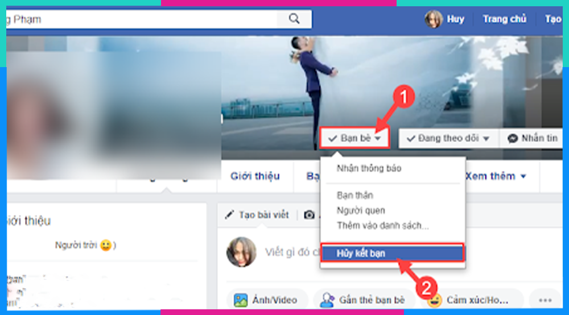Click the camera icon in post composer
569x315 pixels.
click(x=309, y=214)
